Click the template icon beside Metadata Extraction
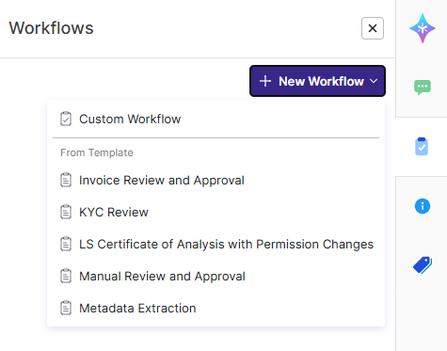This screenshot has width=447, height=351. [66, 308]
